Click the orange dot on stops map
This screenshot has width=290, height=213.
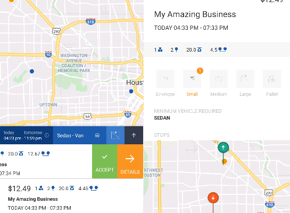point(224,161)
